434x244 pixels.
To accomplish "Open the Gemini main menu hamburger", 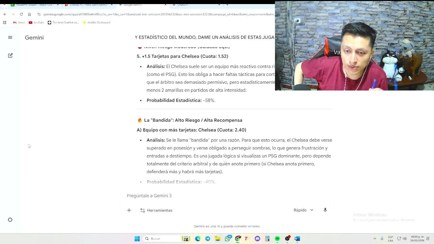I will (10, 38).
